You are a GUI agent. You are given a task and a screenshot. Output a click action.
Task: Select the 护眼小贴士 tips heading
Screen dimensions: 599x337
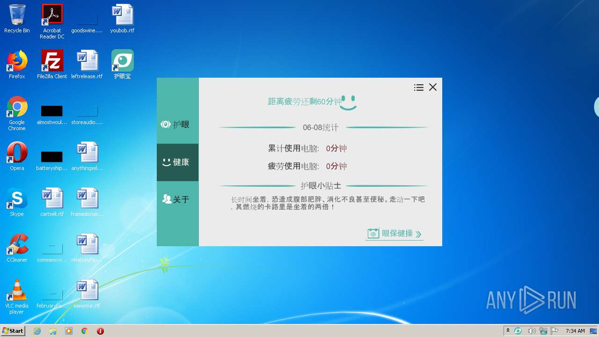pyautogui.click(x=321, y=186)
